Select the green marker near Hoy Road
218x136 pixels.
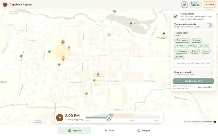[x=87, y=94]
